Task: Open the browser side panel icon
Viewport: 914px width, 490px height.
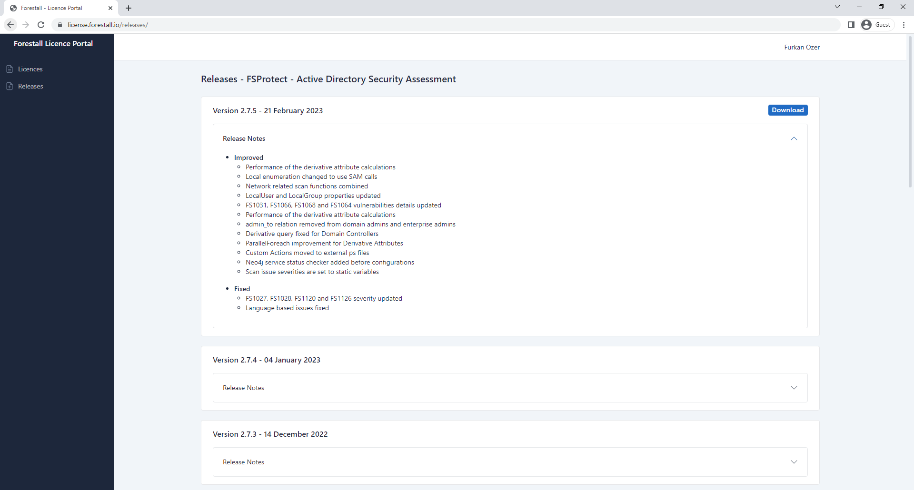Action: pos(851,25)
